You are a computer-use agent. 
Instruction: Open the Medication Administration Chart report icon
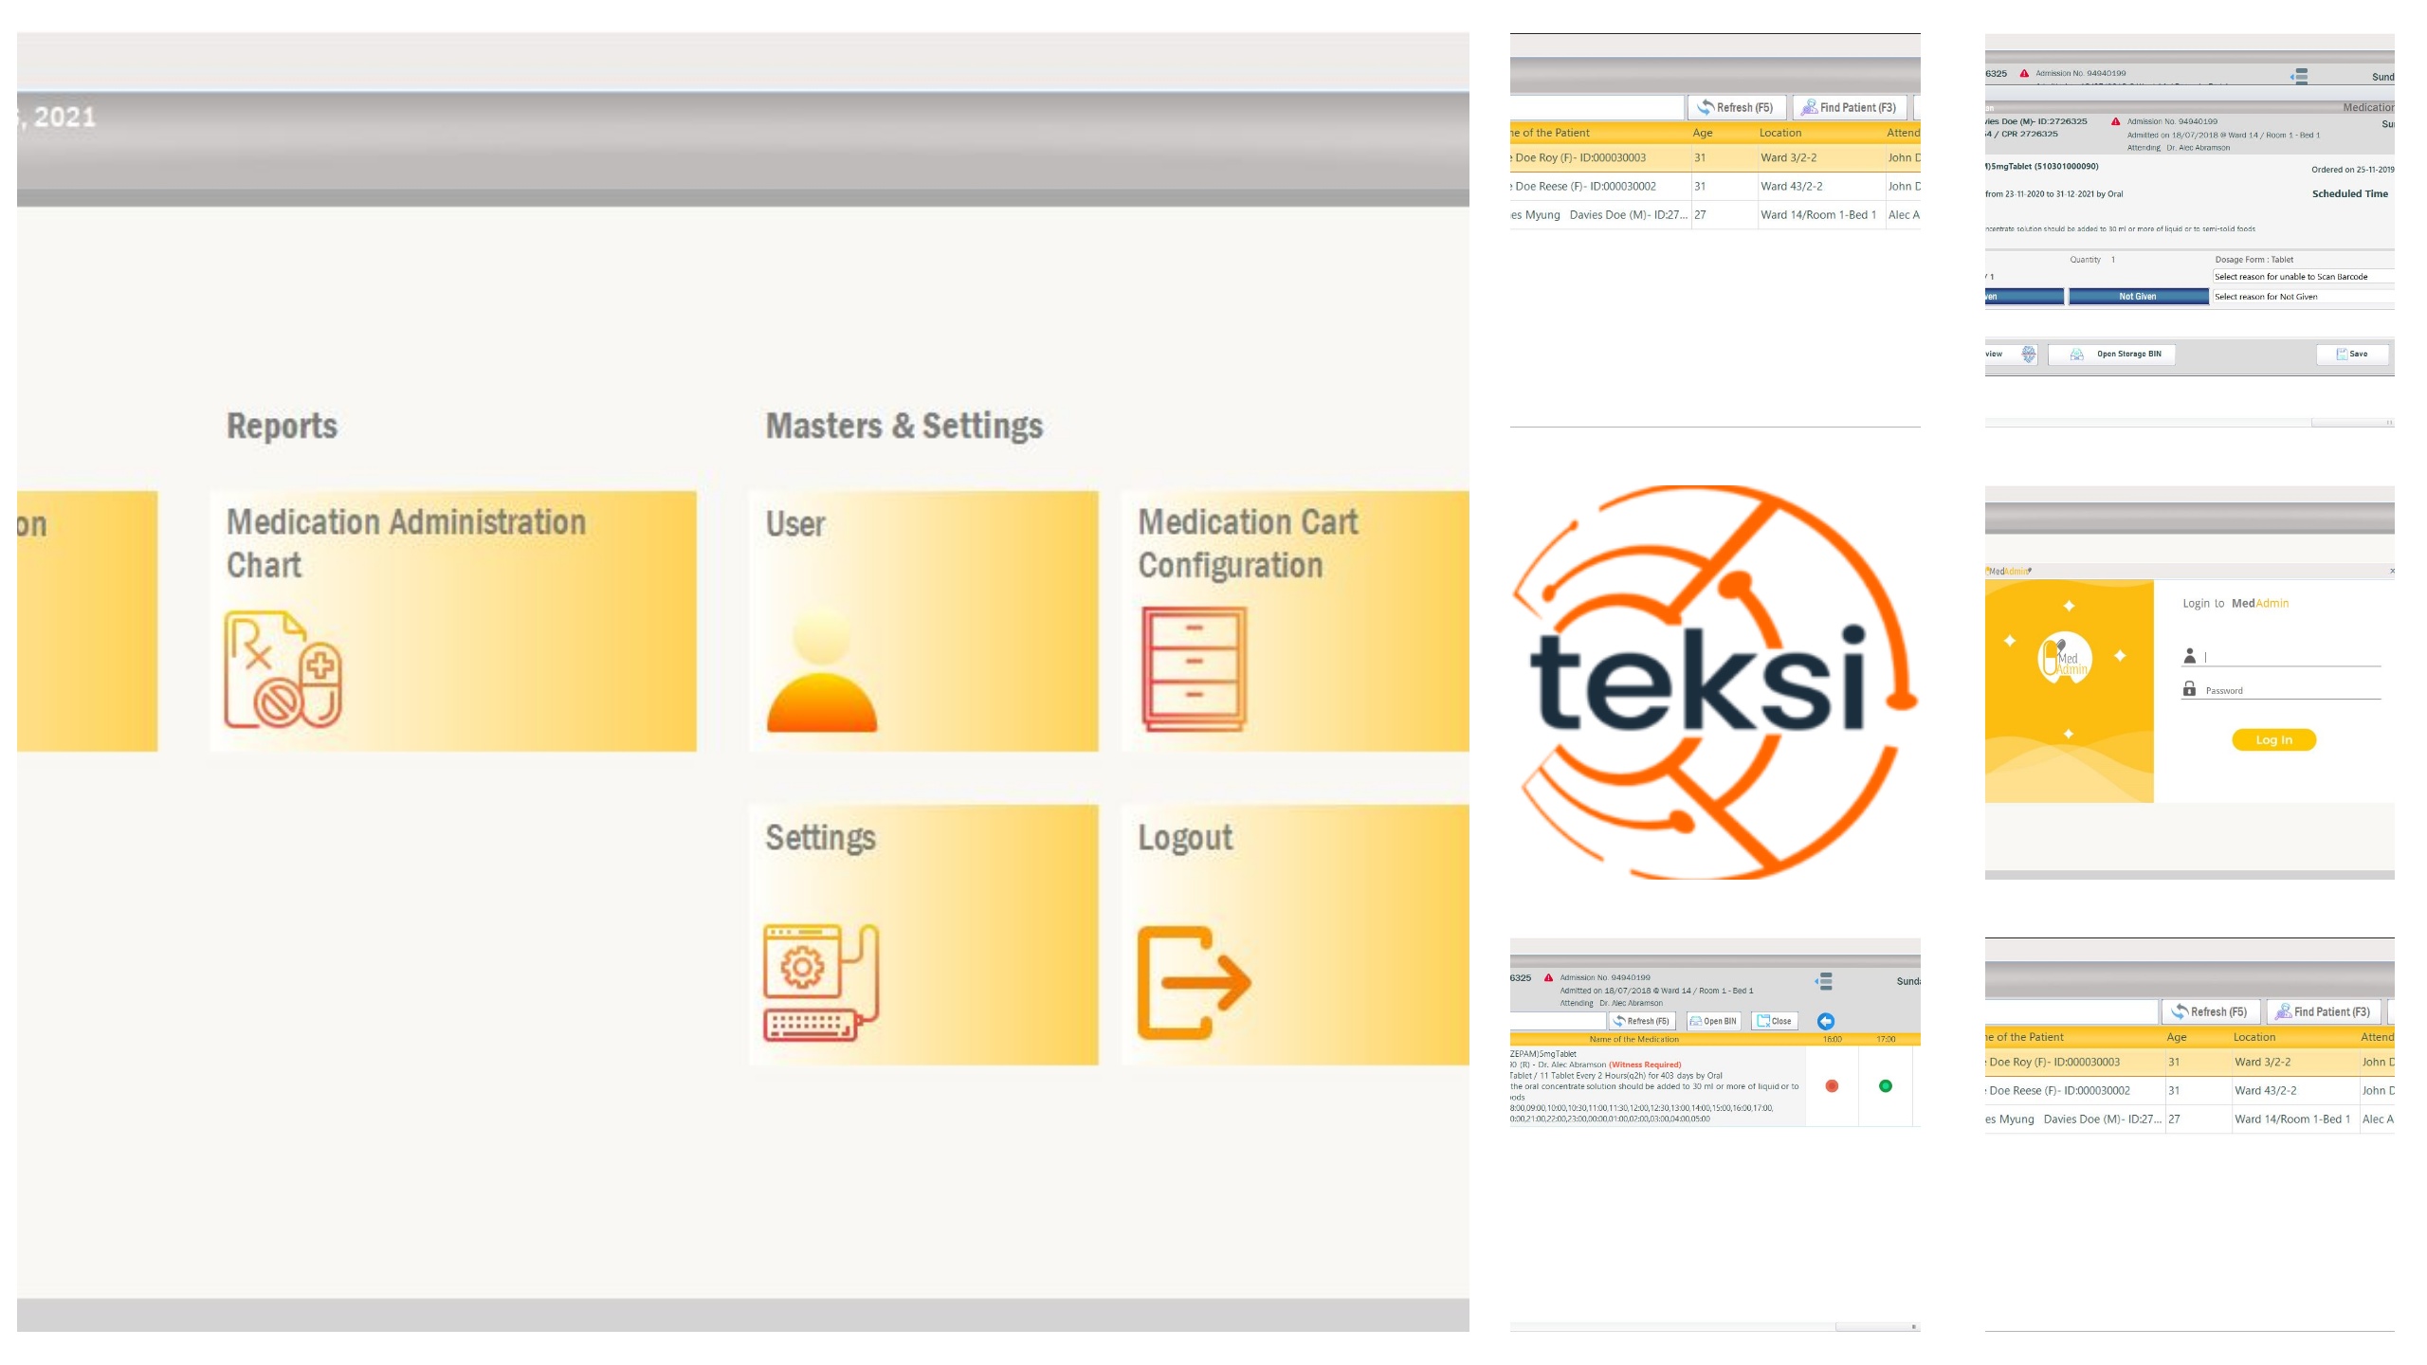tap(283, 669)
